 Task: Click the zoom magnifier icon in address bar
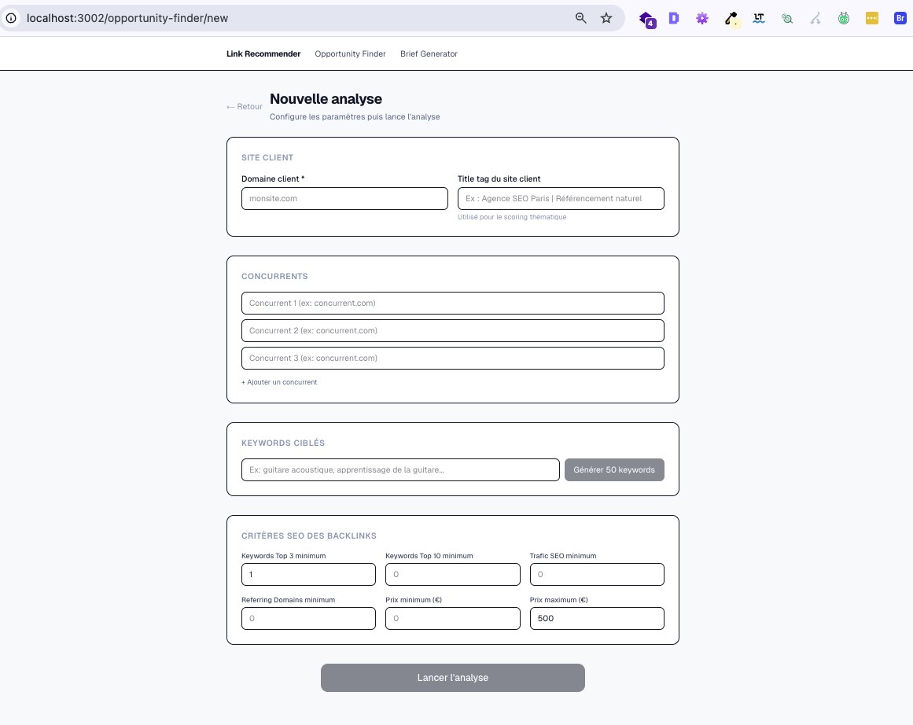tap(580, 18)
